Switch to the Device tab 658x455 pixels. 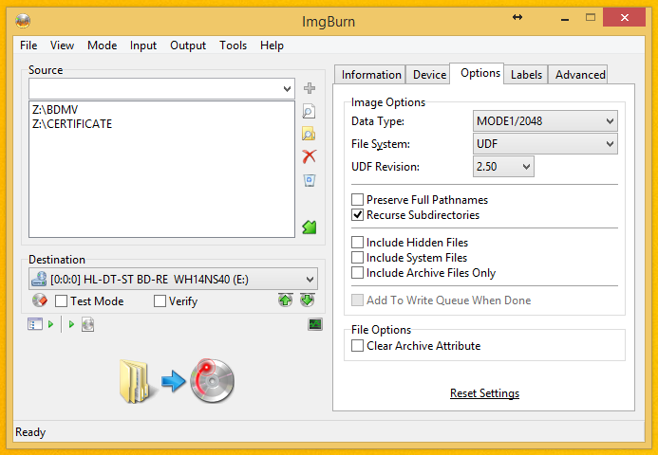pos(429,75)
